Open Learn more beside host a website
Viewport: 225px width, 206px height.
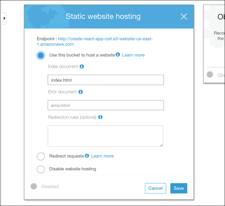pos(133,55)
